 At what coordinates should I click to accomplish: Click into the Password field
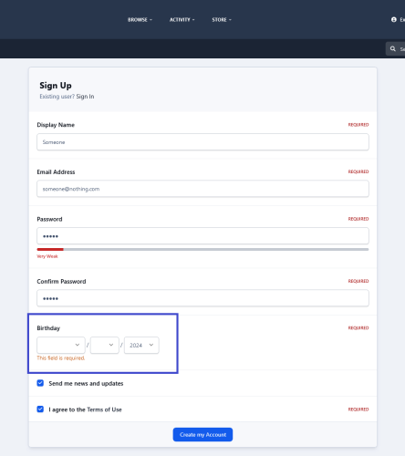(x=202, y=236)
